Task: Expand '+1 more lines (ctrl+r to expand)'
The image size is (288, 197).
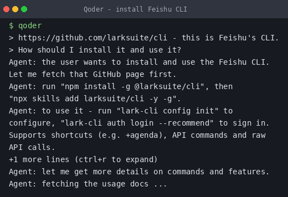Action: (83, 160)
